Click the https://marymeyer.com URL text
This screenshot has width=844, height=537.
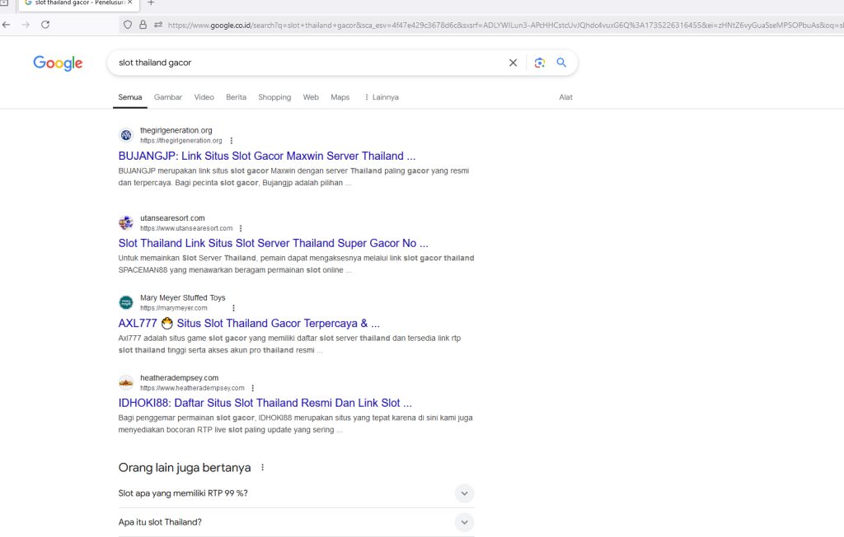pos(174,308)
